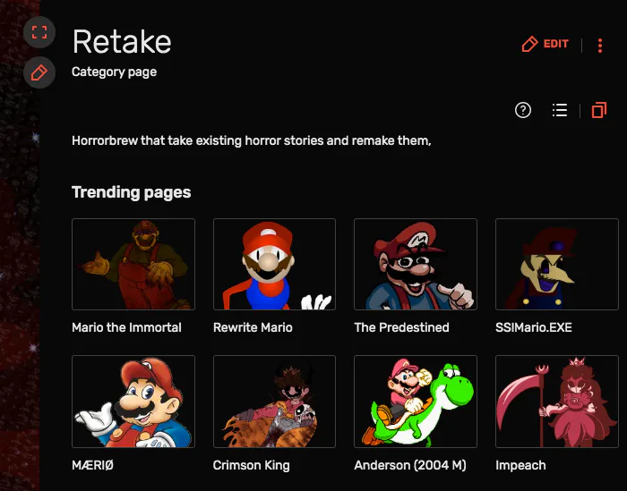The height and width of the screenshot is (491, 627).
Task: Click the MÆRIØ title link
Action: tap(93, 465)
